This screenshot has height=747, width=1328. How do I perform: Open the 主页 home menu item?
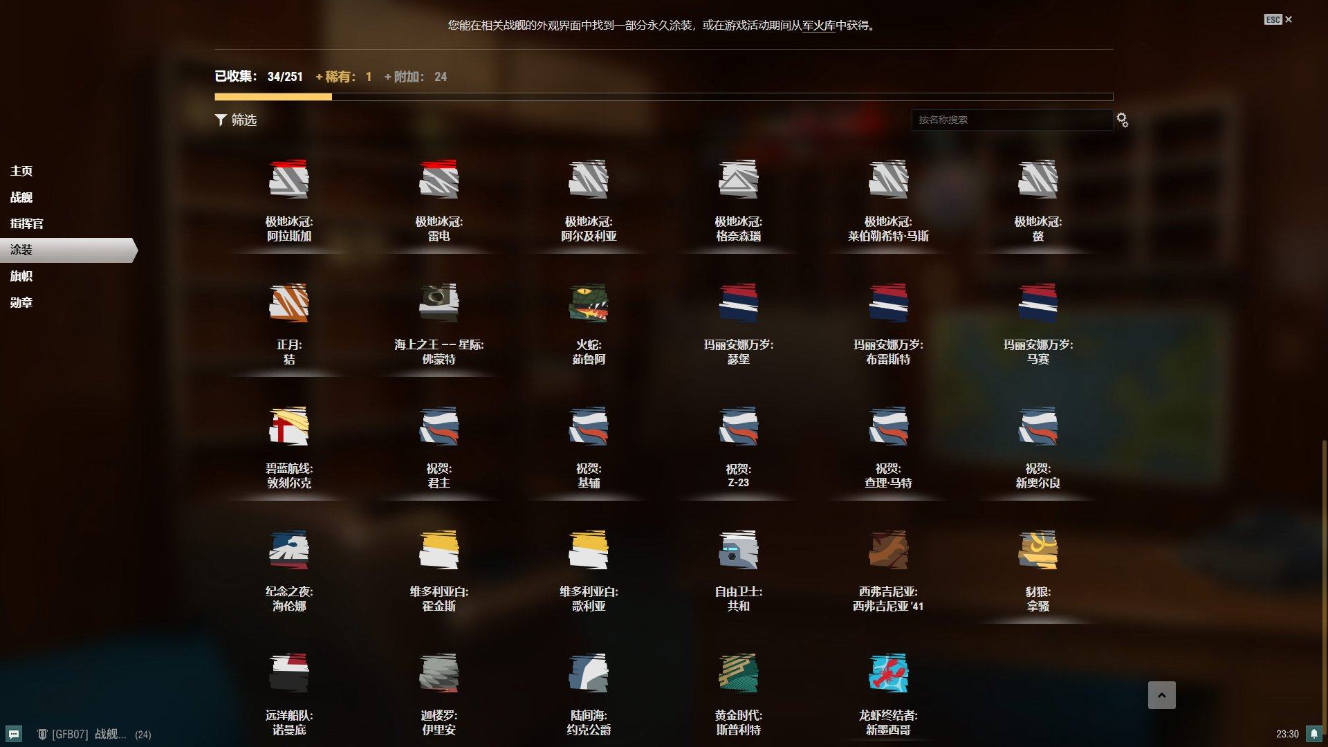pyautogui.click(x=21, y=171)
